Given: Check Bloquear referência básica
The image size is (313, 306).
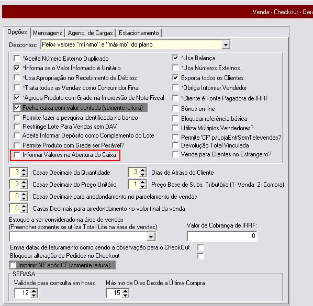Looking at the screenshot, I should [x=175, y=119].
